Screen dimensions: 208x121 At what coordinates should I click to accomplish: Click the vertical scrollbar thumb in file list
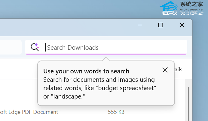click(x=188, y=99)
